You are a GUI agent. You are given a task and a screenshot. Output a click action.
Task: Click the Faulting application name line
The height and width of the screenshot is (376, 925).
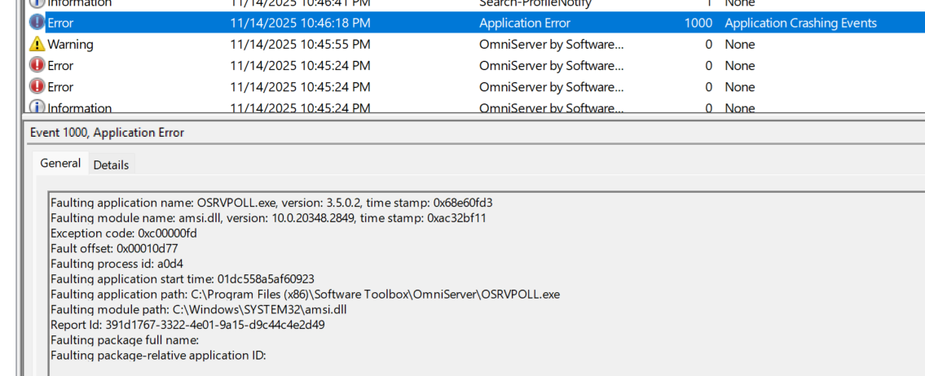271,203
